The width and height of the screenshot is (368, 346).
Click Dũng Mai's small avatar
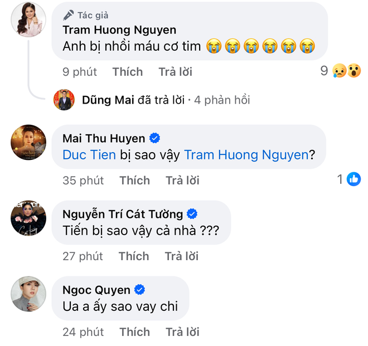coord(64,100)
